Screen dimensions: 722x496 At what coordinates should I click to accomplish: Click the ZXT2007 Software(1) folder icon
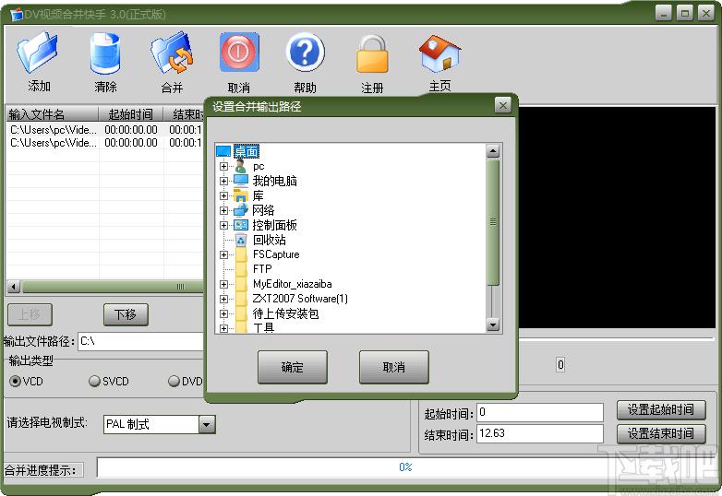click(241, 299)
